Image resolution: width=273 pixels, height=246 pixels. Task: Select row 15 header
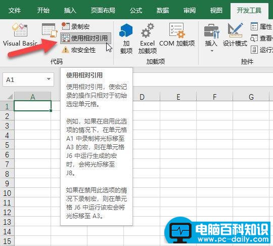(7, 241)
